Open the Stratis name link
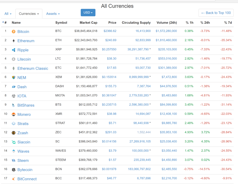This screenshot has width=238, height=186. click(x=23, y=124)
